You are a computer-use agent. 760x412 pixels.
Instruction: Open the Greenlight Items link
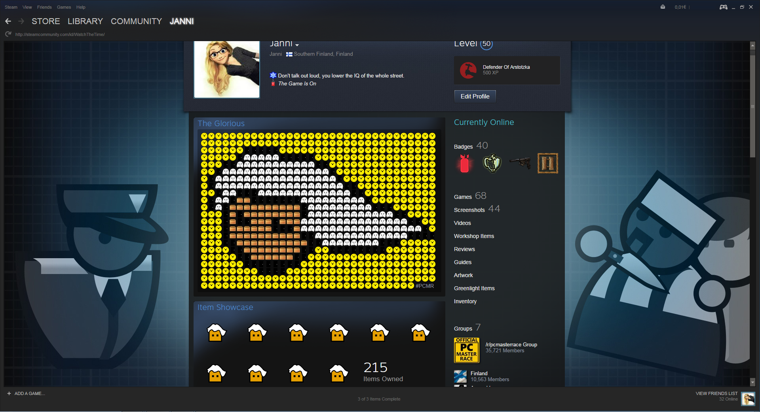474,288
